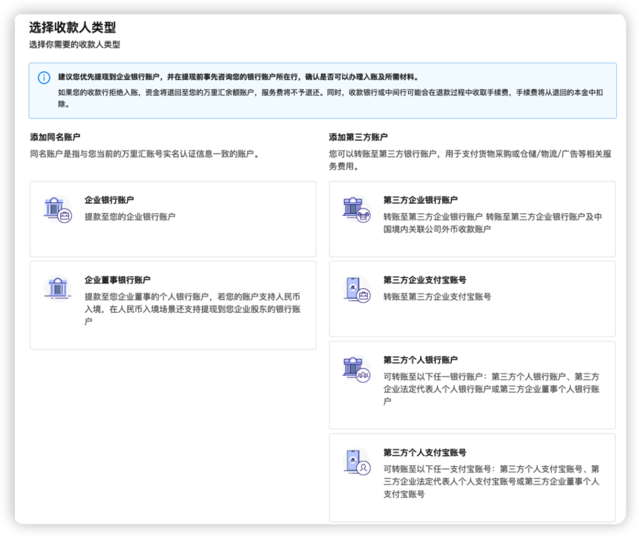
Task: Click the 添加第三方账户 section heading
Action: coord(358,137)
